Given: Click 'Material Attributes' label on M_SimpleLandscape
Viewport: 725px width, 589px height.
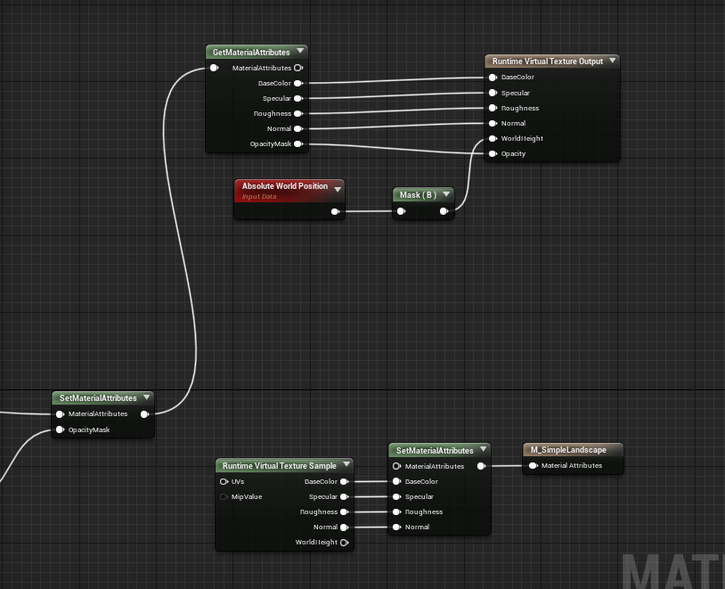Looking at the screenshot, I should (x=572, y=465).
